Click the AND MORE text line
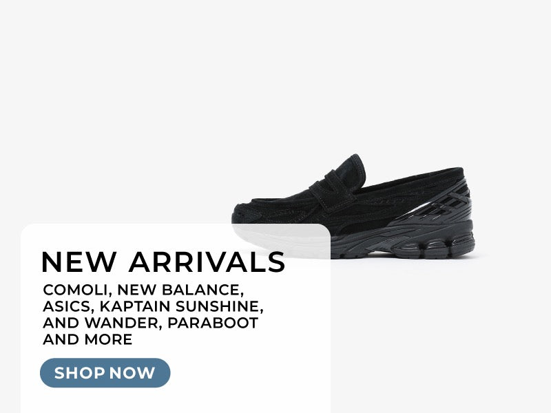 pos(87,339)
